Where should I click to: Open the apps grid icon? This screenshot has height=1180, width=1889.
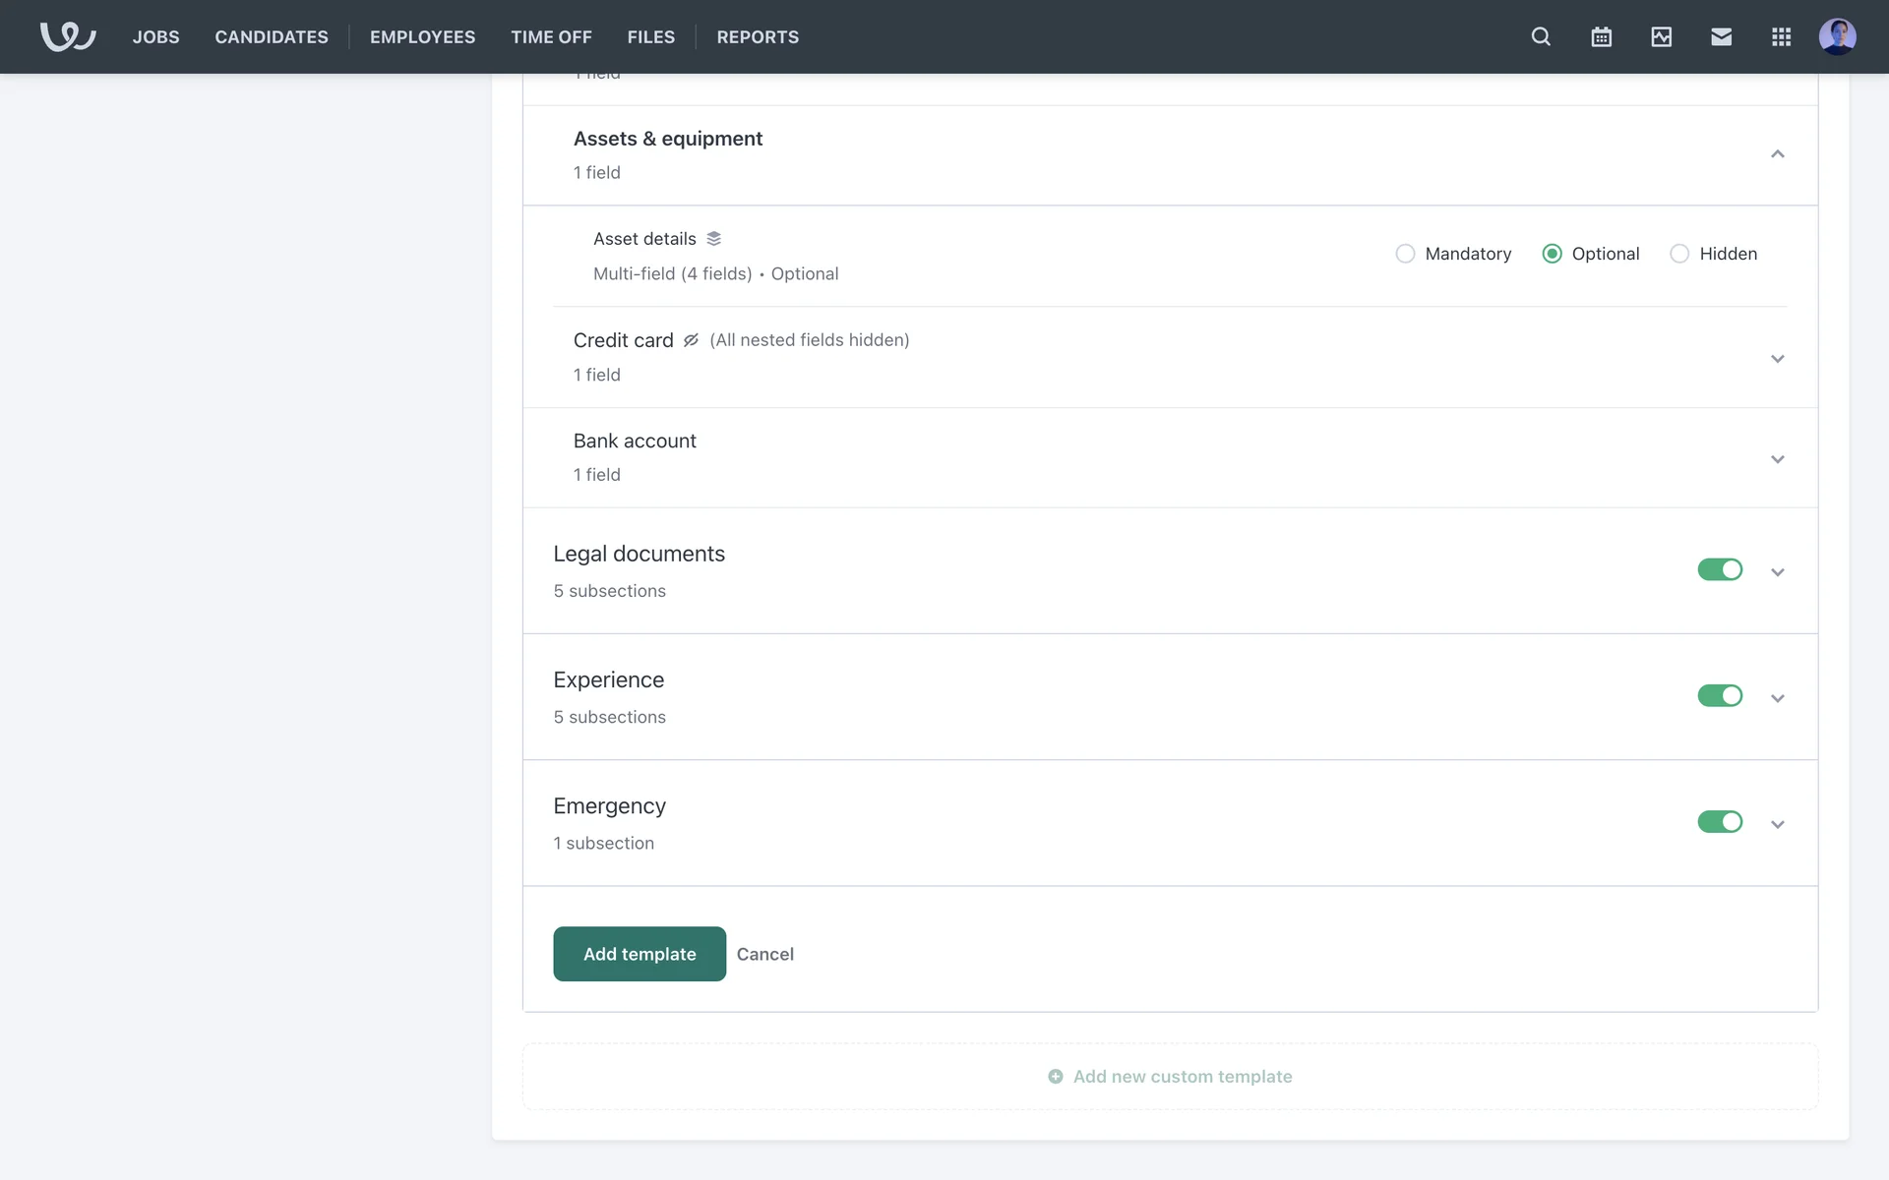tap(1781, 36)
